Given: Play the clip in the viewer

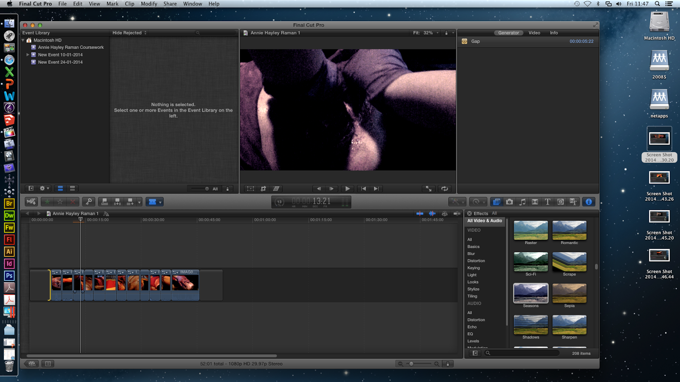Looking at the screenshot, I should [x=347, y=188].
